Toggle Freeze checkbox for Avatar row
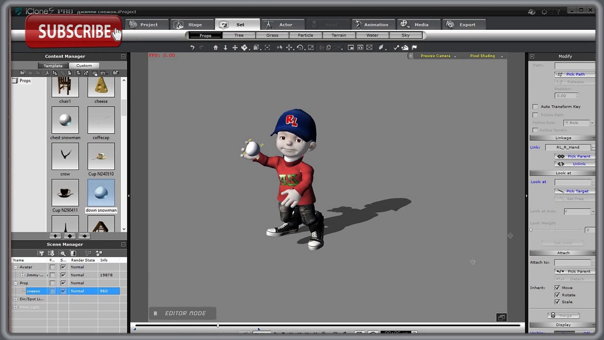 [x=52, y=267]
